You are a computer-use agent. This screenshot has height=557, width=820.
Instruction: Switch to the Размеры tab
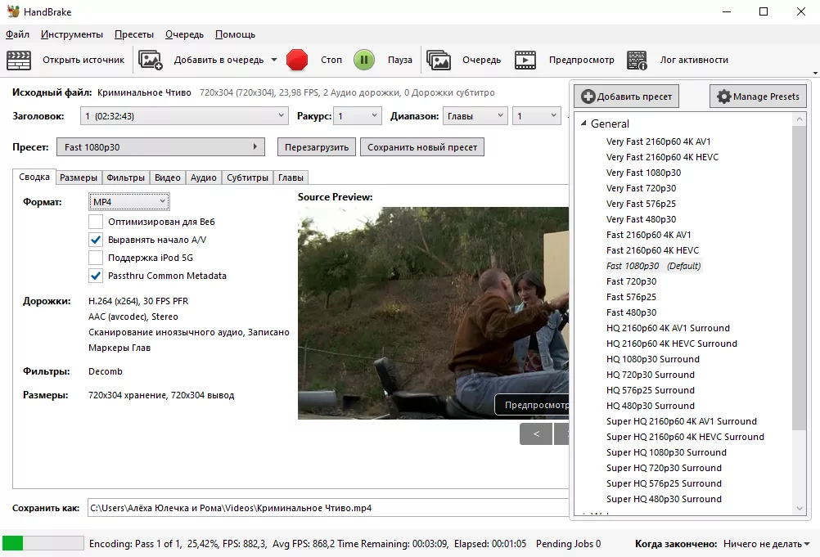click(x=79, y=177)
